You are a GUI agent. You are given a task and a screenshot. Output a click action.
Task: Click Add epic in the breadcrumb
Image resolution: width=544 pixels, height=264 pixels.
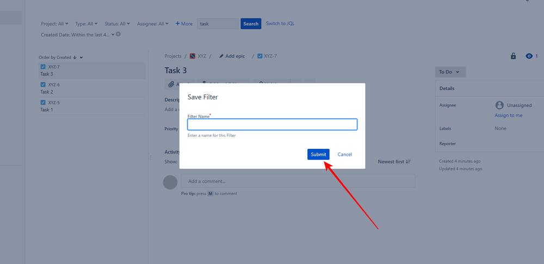(232, 56)
